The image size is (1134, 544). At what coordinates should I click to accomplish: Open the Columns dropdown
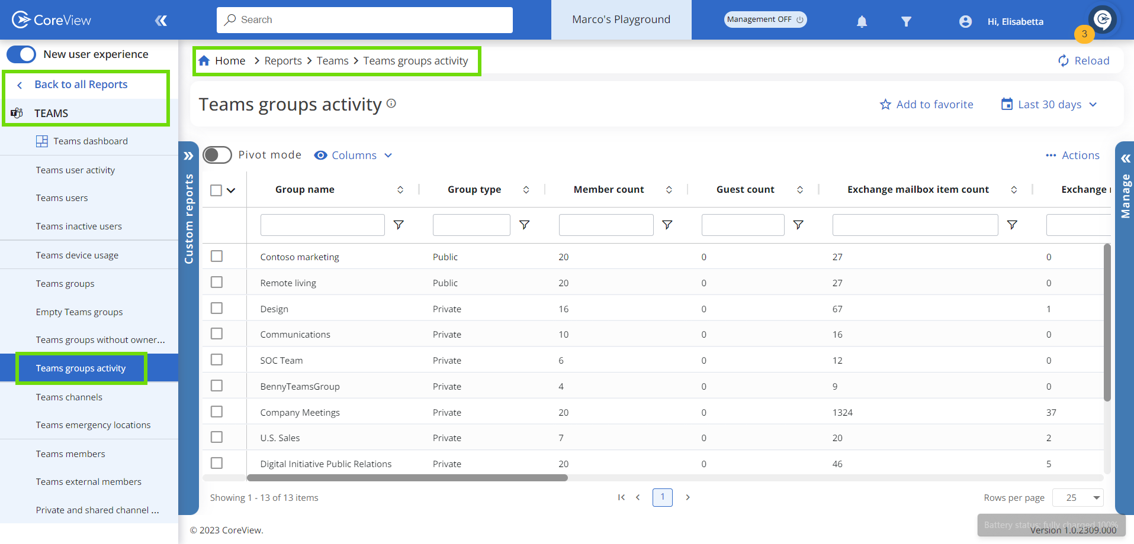tap(354, 155)
